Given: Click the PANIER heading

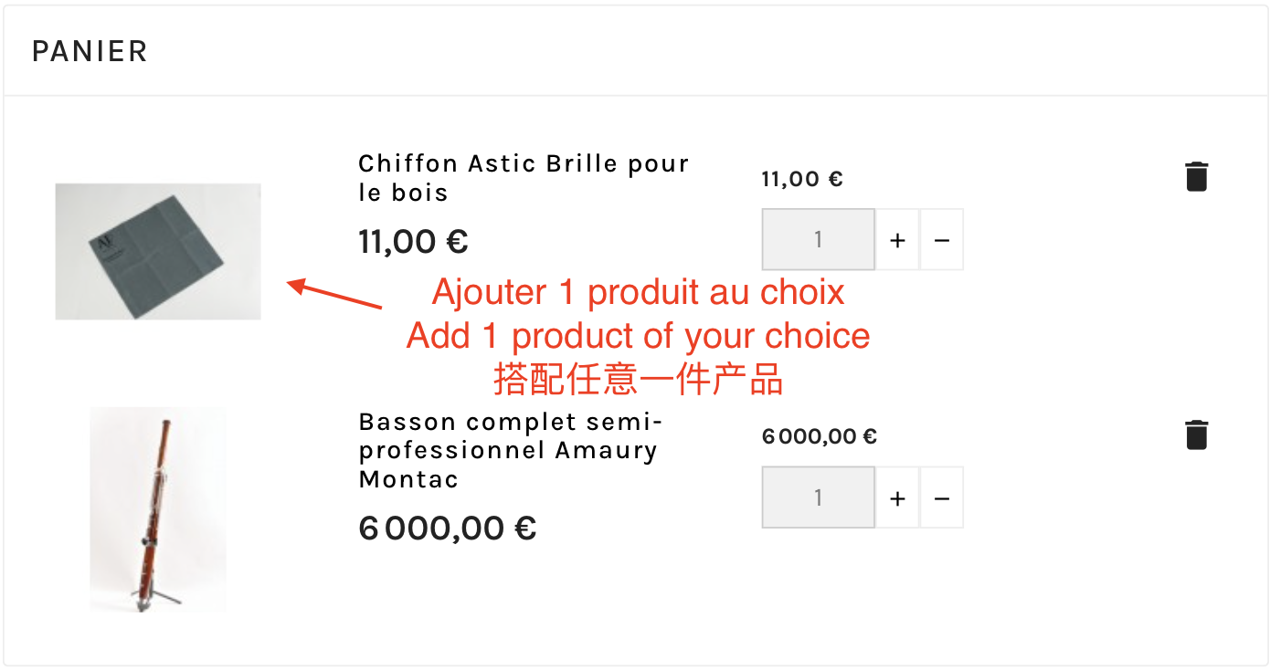Looking at the screenshot, I should pos(90,51).
